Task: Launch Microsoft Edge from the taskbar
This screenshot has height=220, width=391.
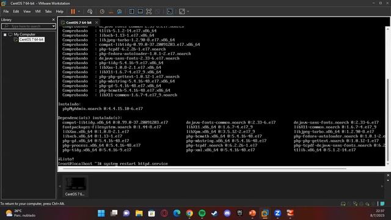Action: point(177,213)
